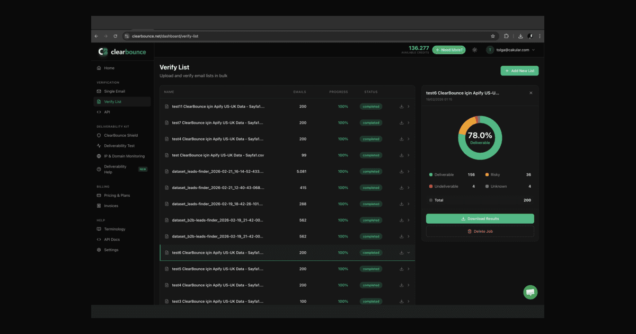Select Verify List in the sidebar

122,102
